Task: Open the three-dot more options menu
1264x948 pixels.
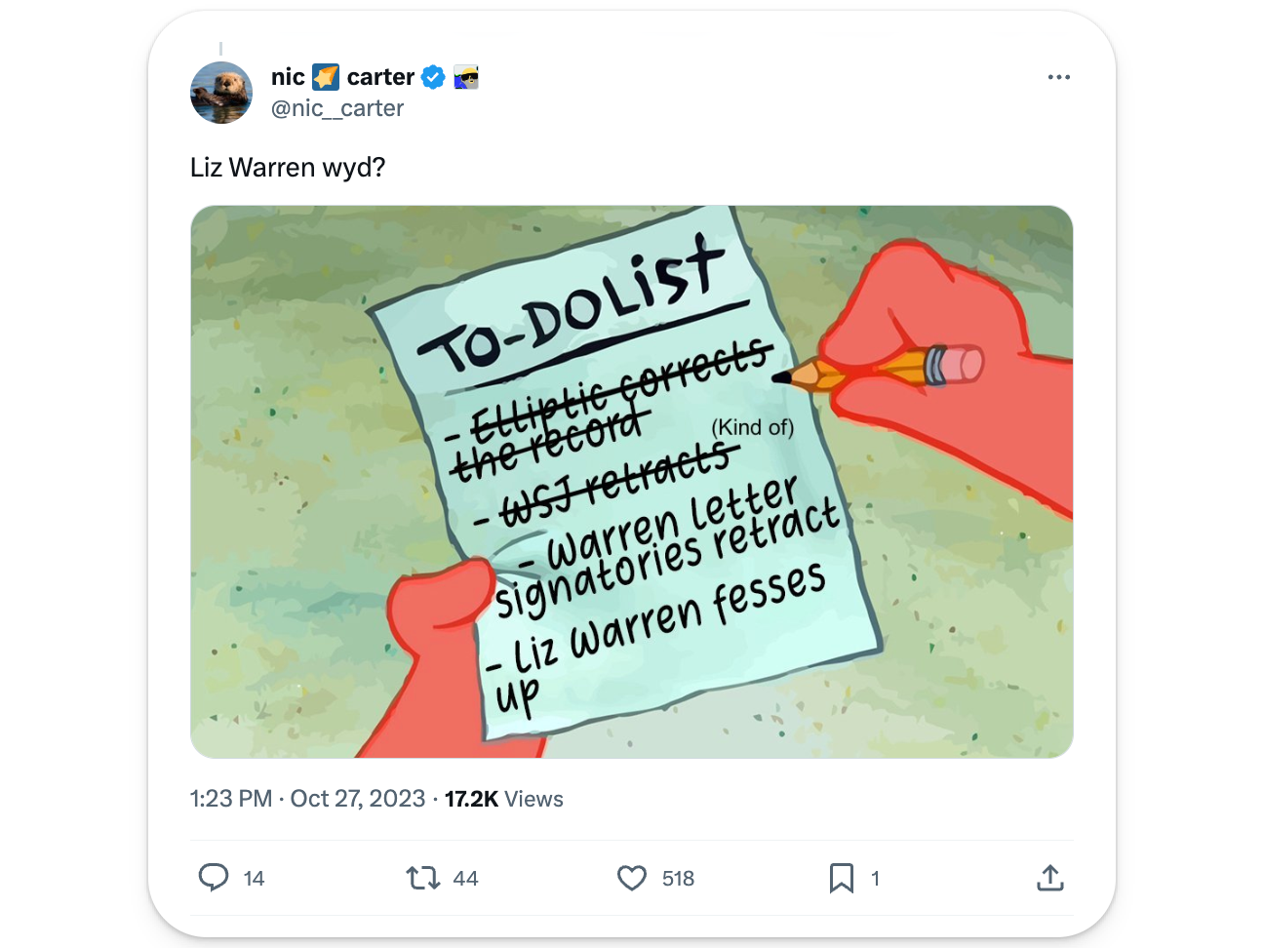Action: pos(1058,77)
